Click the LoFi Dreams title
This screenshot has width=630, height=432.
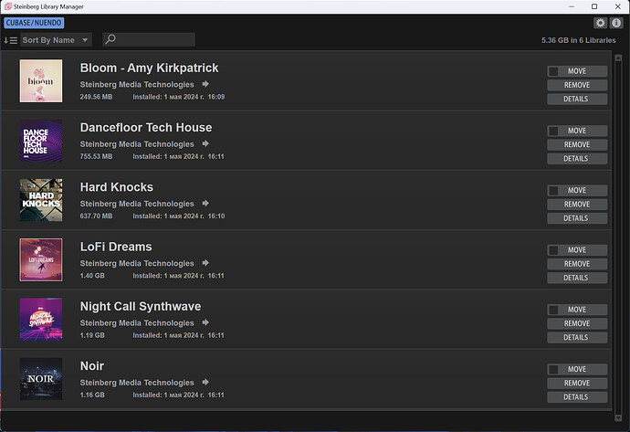tap(116, 247)
